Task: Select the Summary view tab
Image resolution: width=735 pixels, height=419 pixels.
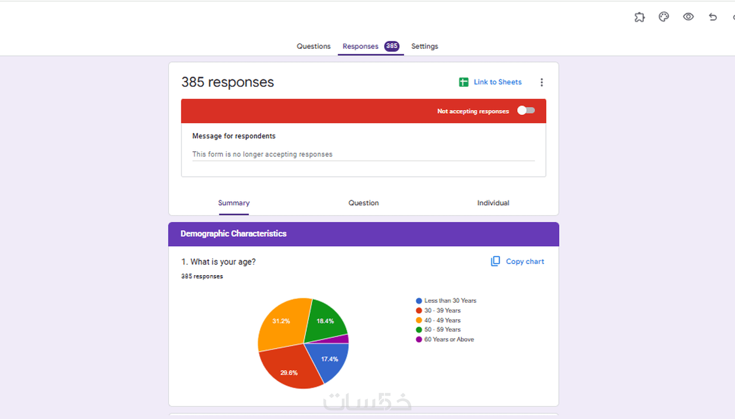Action: pyautogui.click(x=234, y=203)
